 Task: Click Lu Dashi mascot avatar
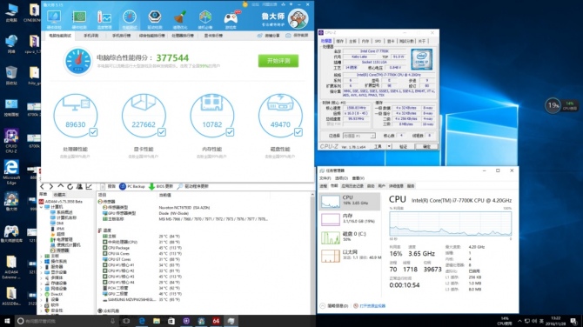[298, 18]
